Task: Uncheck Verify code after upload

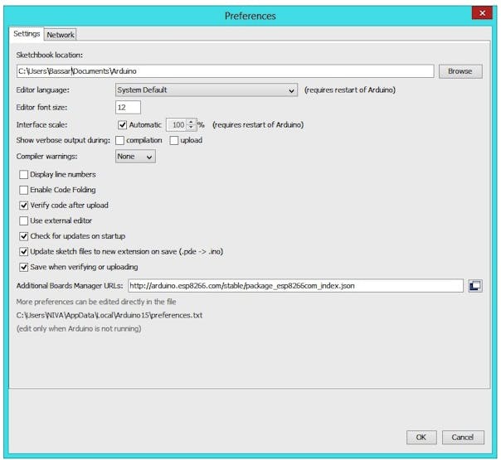Action: tap(24, 206)
